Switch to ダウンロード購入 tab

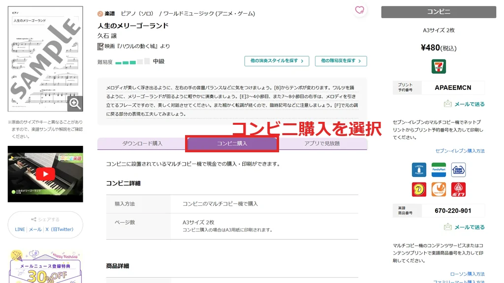[142, 143]
